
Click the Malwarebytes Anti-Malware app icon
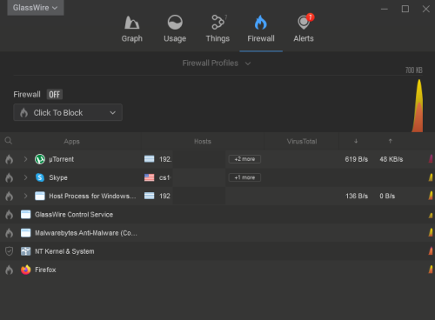[x=26, y=233]
